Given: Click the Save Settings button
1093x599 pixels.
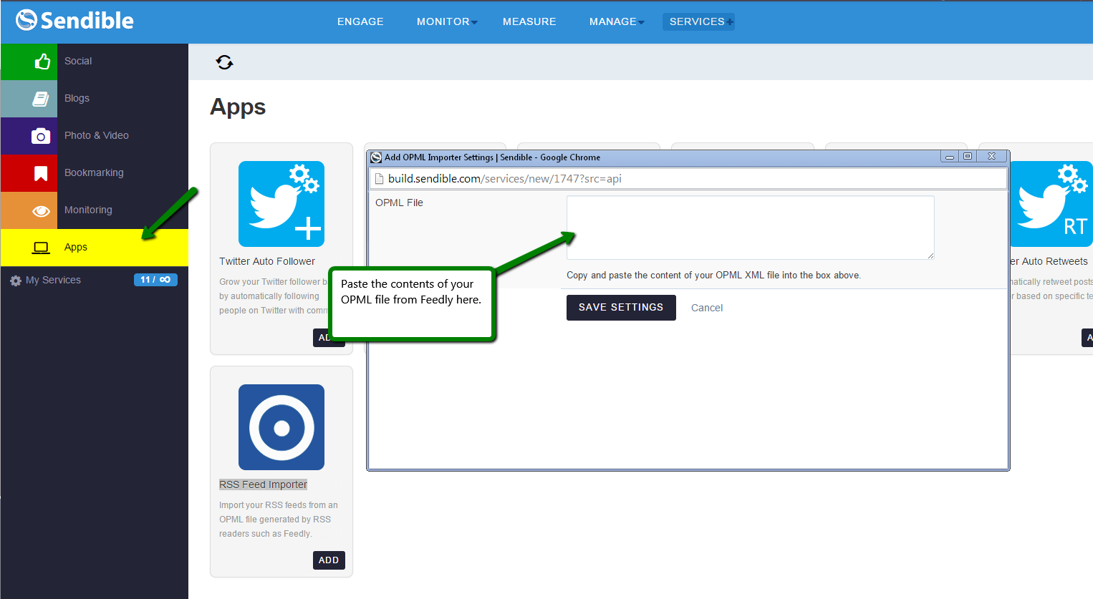Looking at the screenshot, I should tap(621, 308).
